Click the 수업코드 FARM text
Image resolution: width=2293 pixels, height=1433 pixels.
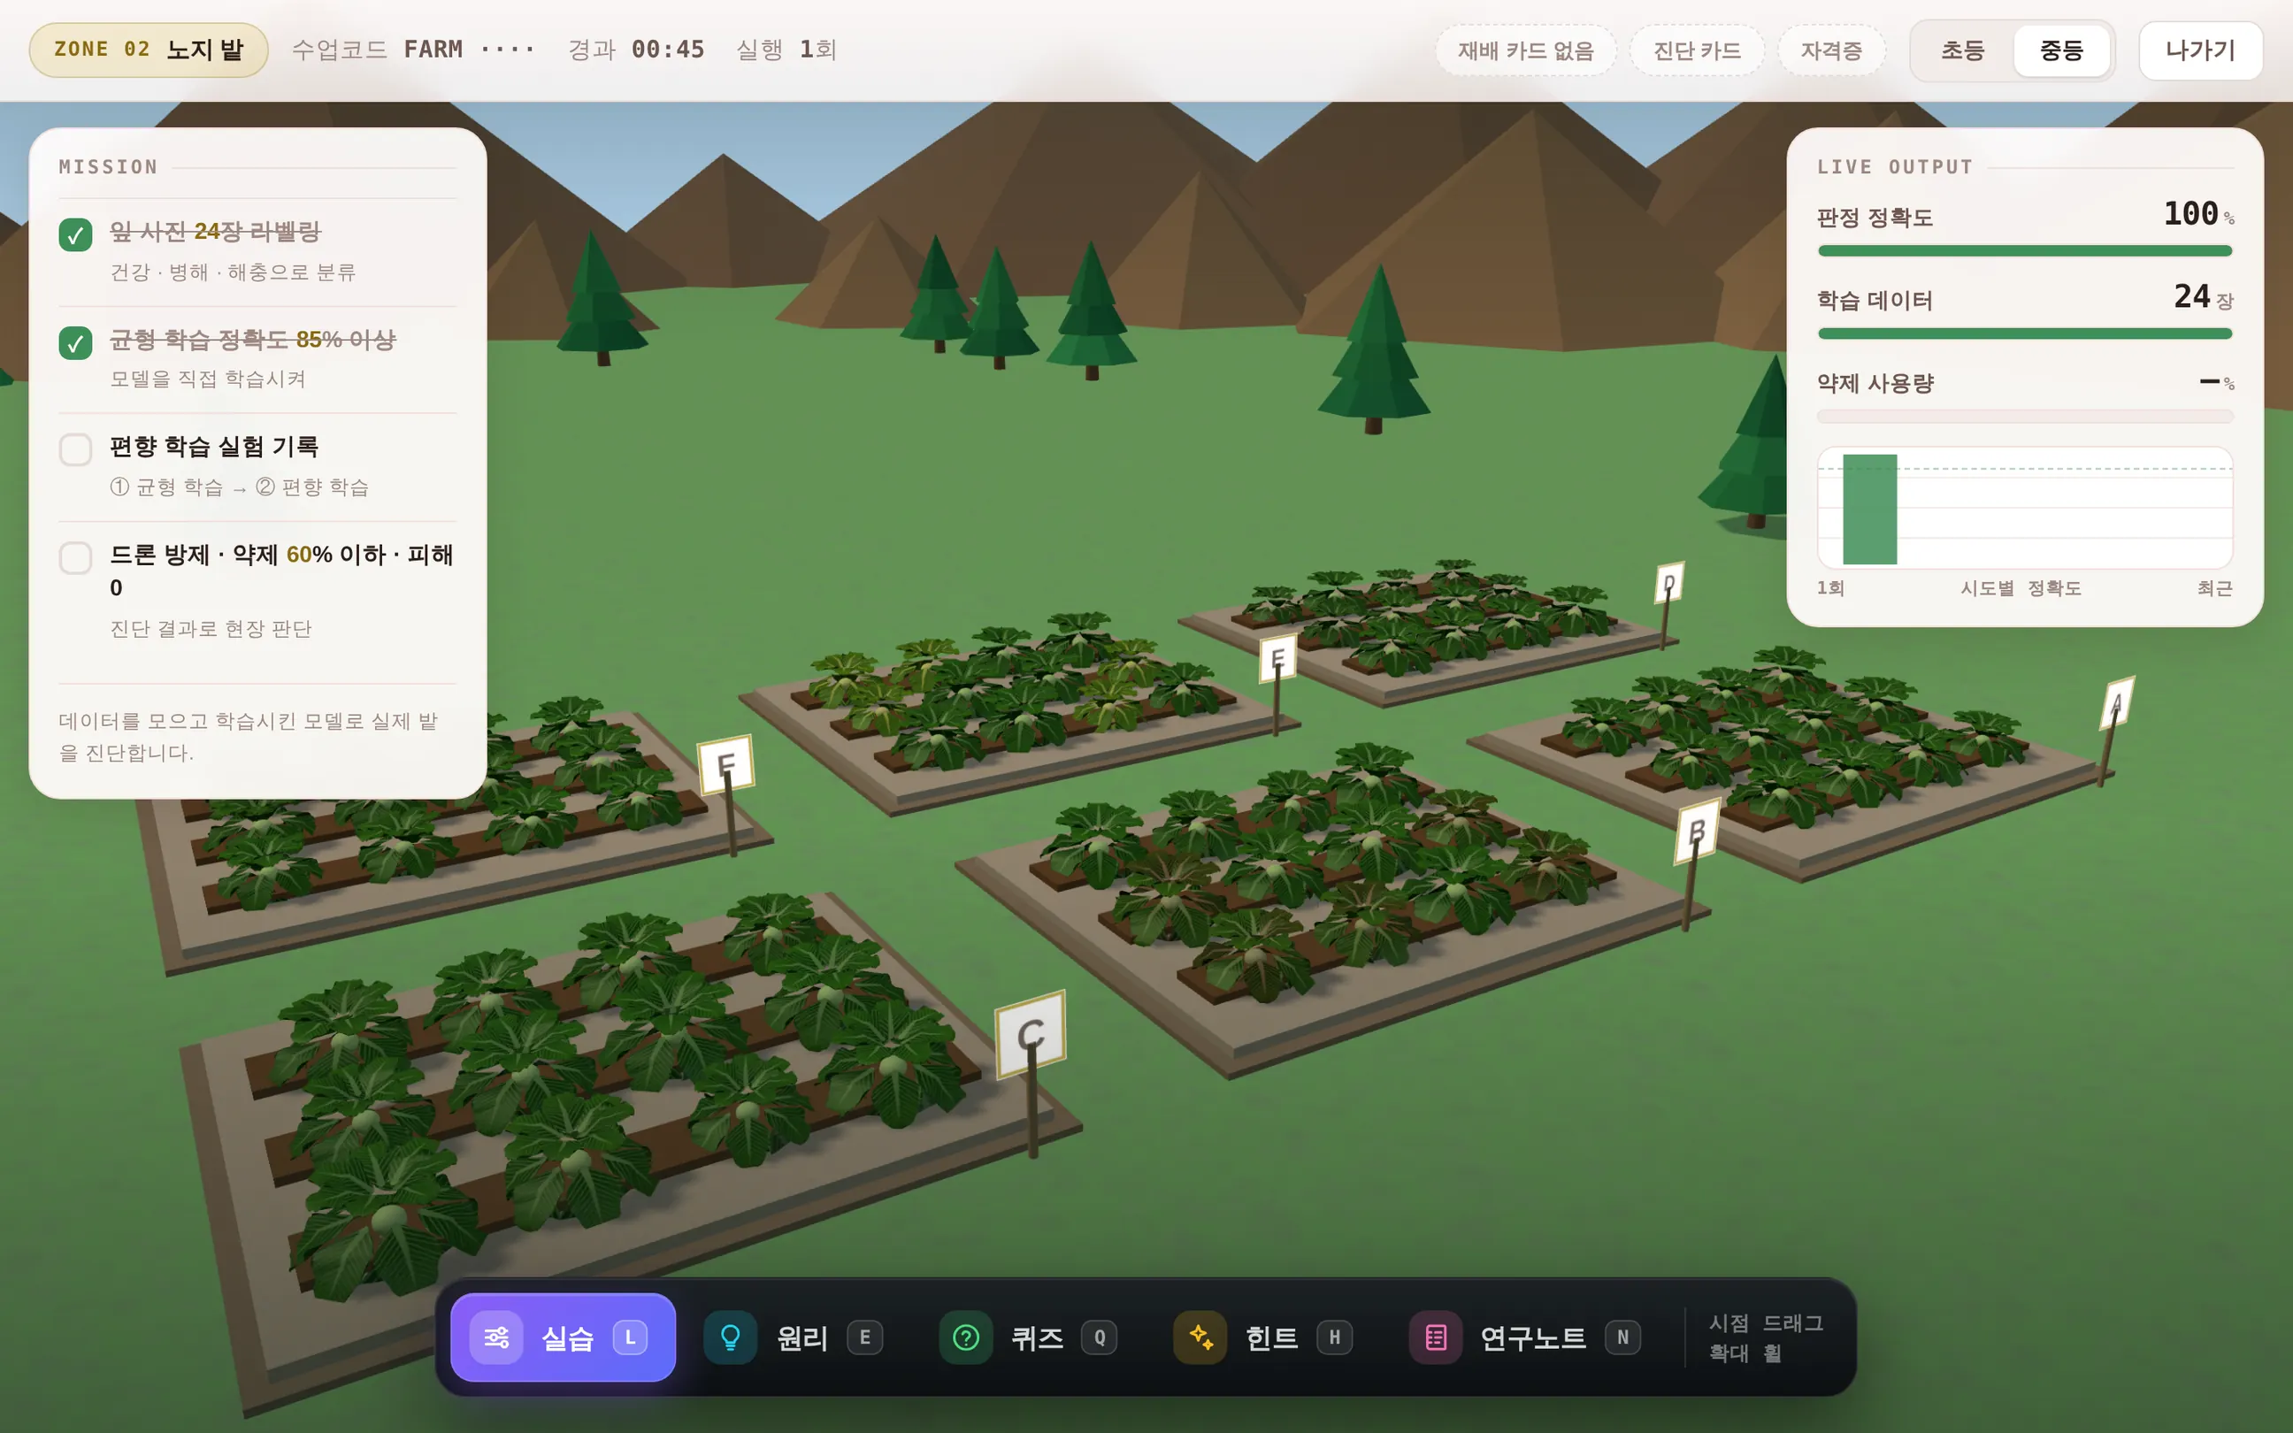click(413, 50)
